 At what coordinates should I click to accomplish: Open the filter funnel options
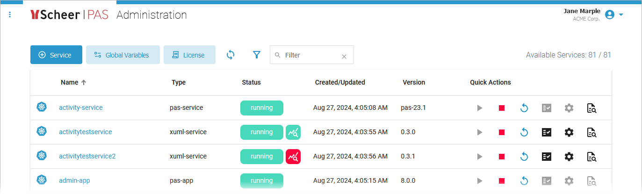pos(256,55)
